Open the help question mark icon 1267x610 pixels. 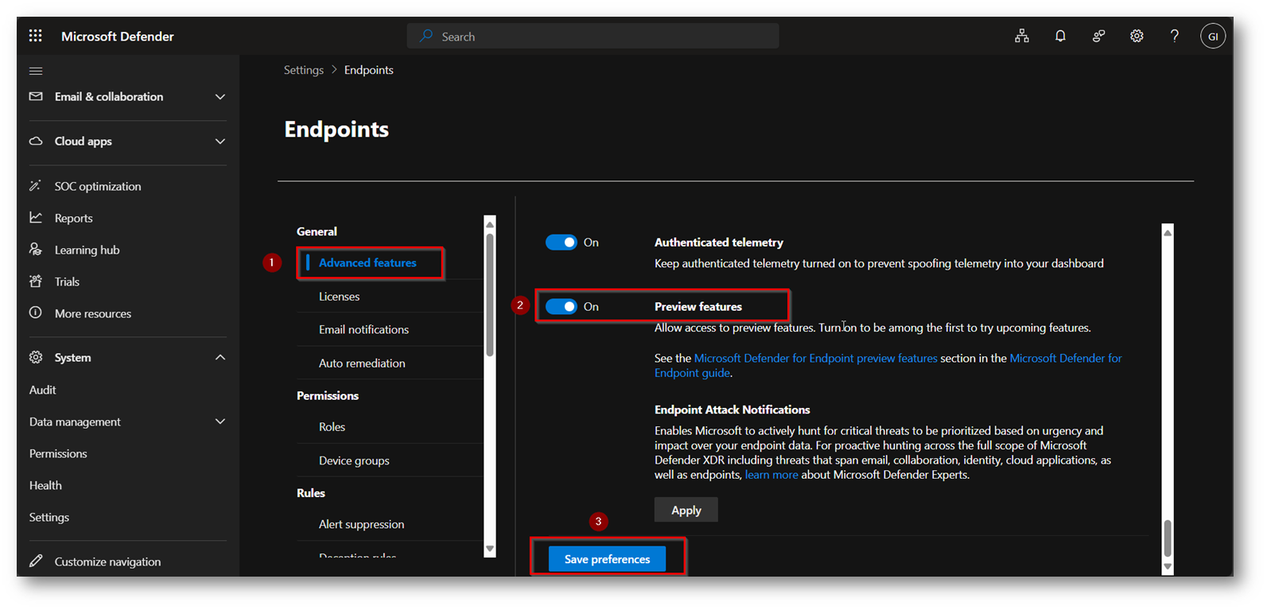(x=1175, y=36)
